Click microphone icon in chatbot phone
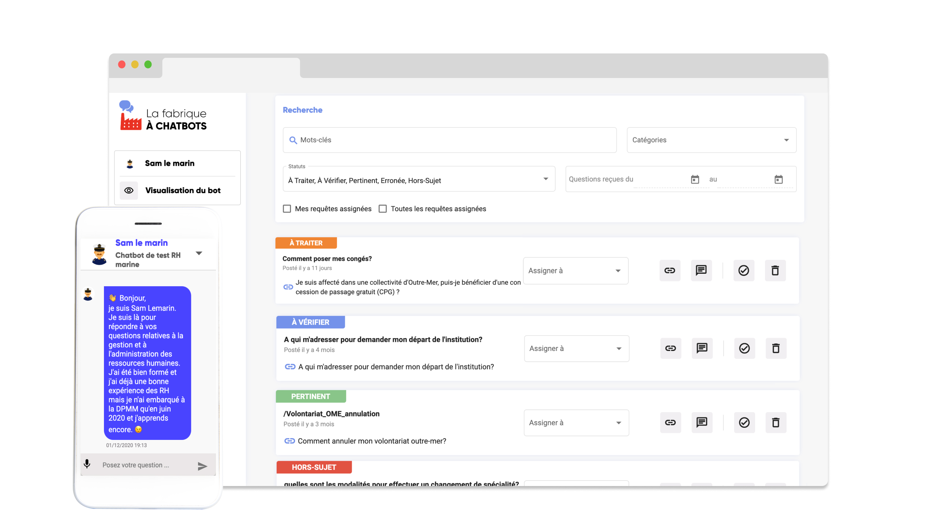The width and height of the screenshot is (937, 527). 87,464
